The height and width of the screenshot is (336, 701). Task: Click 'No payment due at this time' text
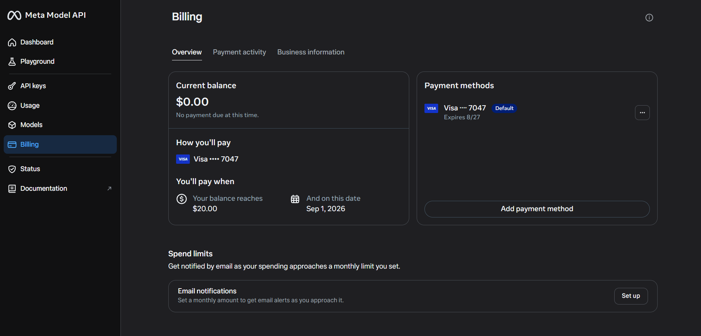click(x=217, y=115)
